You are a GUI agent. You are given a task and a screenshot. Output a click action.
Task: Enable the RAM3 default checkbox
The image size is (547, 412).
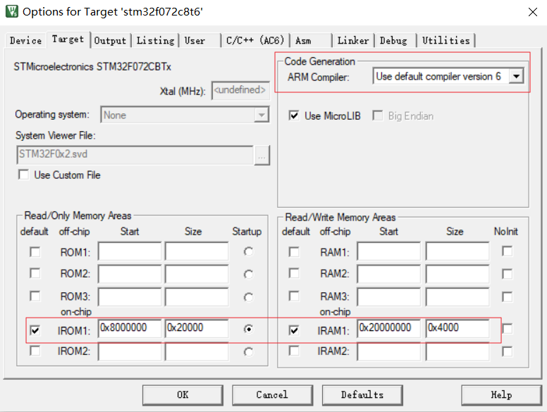pos(294,296)
